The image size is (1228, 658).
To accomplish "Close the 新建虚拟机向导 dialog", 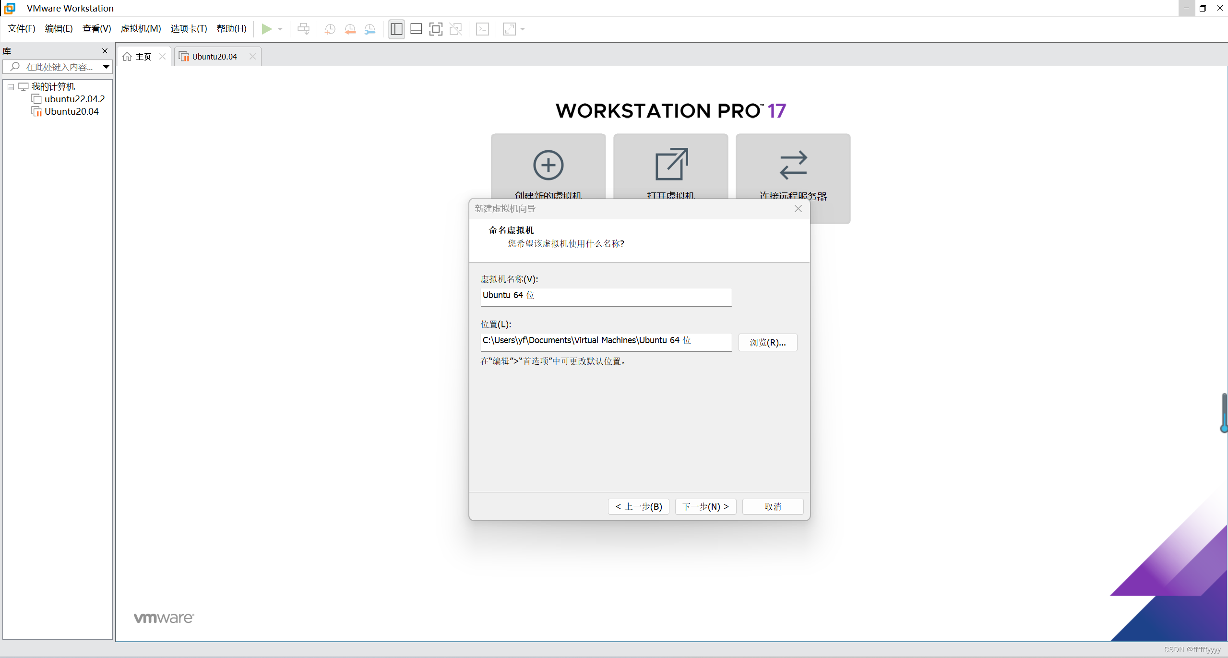I will (798, 208).
